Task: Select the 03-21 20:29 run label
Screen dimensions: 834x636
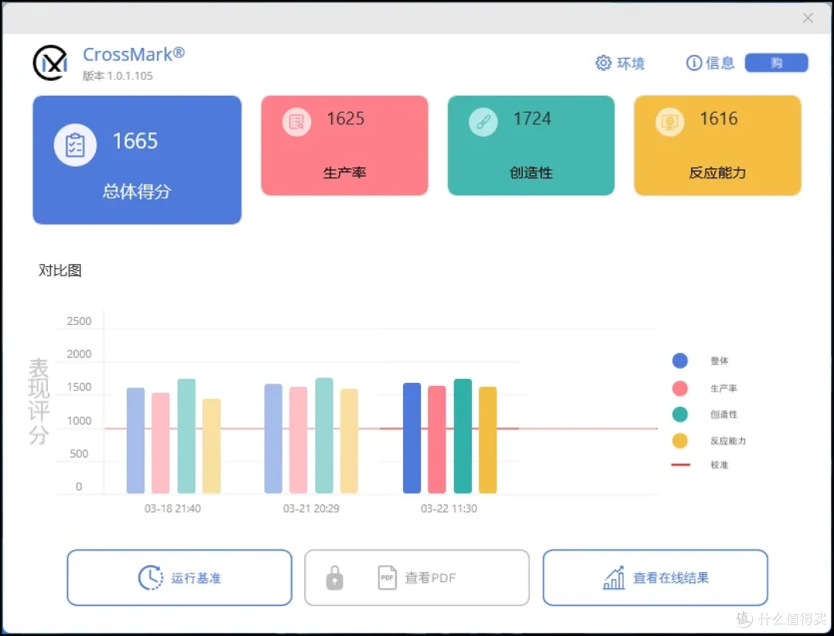Action: pyautogui.click(x=311, y=509)
